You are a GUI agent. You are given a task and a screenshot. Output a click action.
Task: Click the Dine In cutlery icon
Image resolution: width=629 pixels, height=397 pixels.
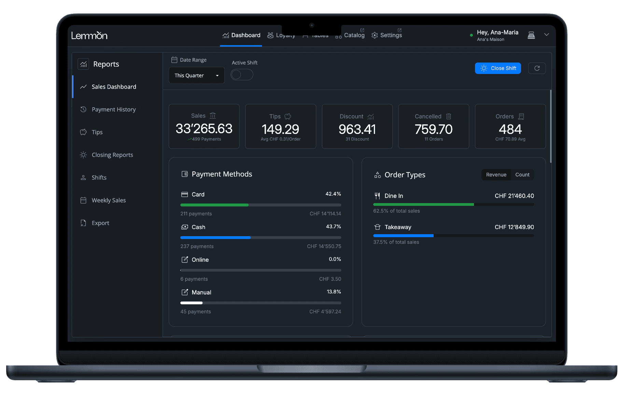[377, 196]
